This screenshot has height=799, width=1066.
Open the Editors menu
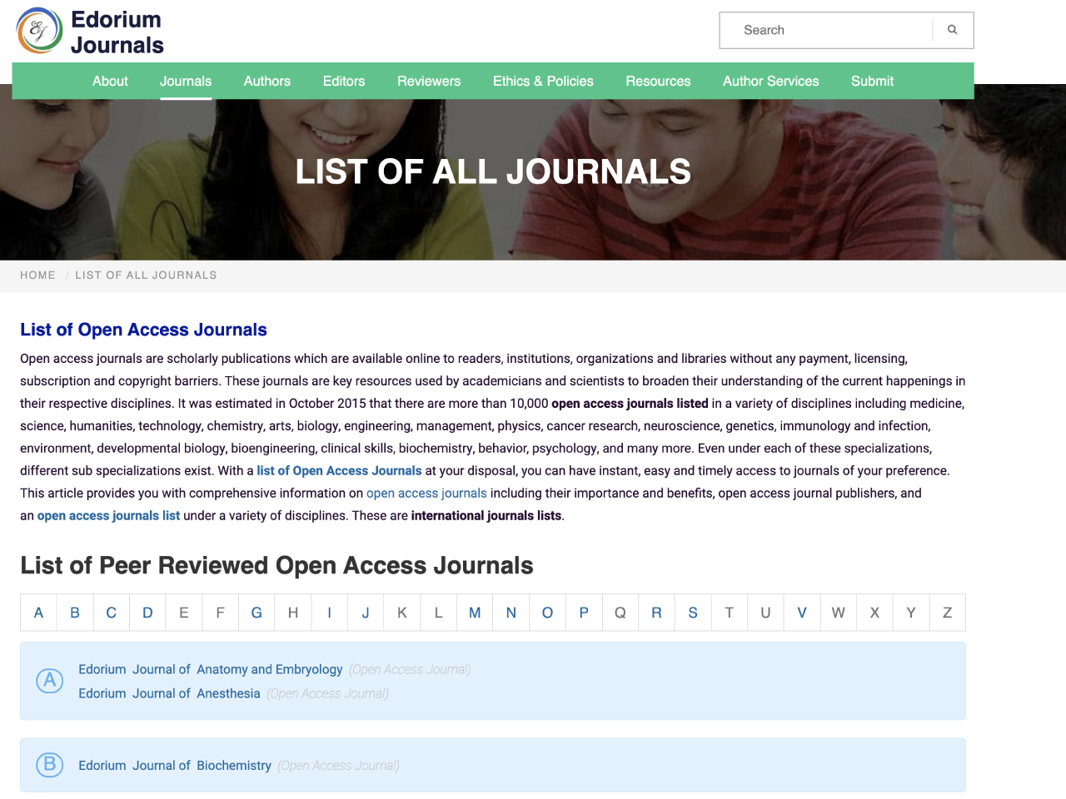click(x=344, y=81)
